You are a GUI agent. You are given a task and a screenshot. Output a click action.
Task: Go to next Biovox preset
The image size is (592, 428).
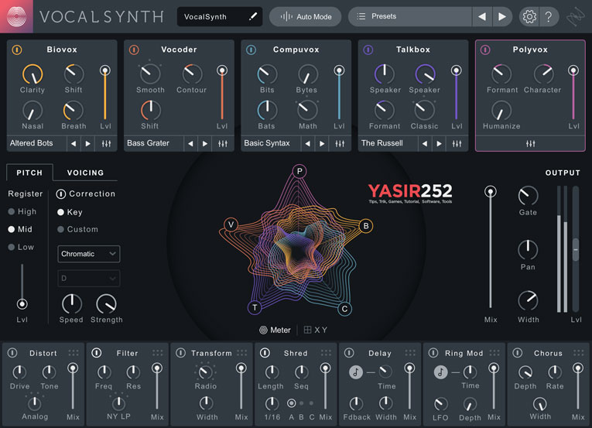click(x=88, y=143)
